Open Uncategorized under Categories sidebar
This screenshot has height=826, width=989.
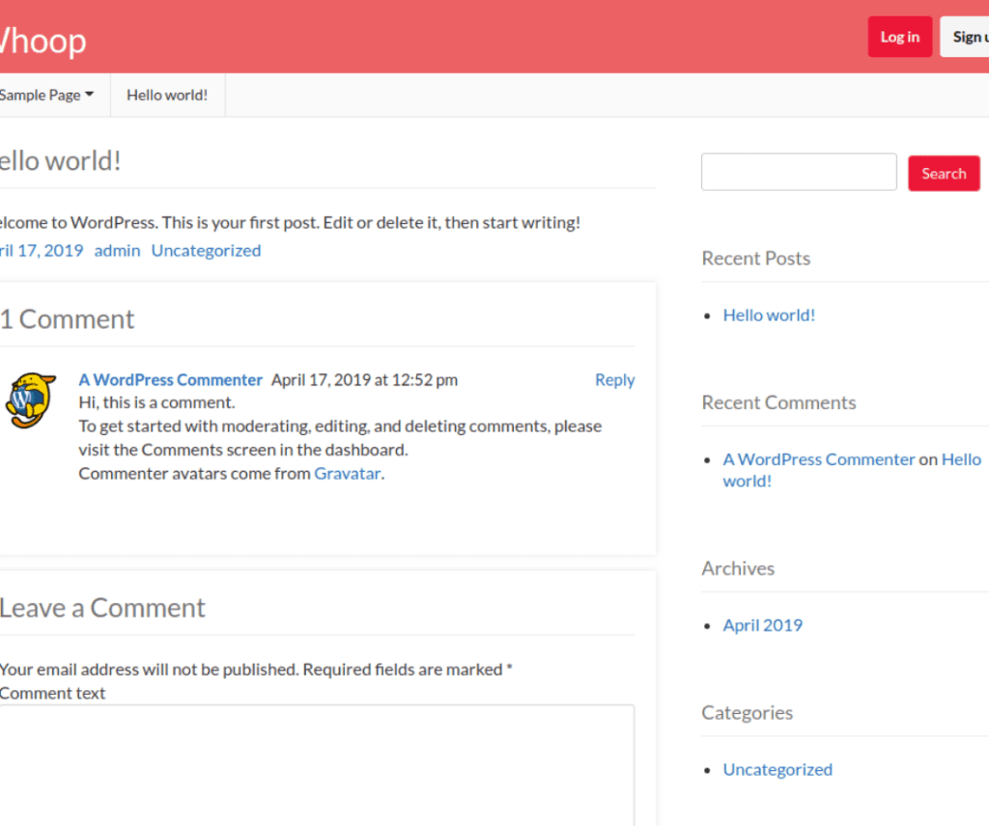click(777, 770)
